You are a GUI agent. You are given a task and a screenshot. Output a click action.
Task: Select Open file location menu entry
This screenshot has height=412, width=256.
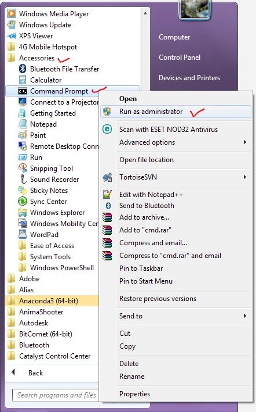pos(147,160)
